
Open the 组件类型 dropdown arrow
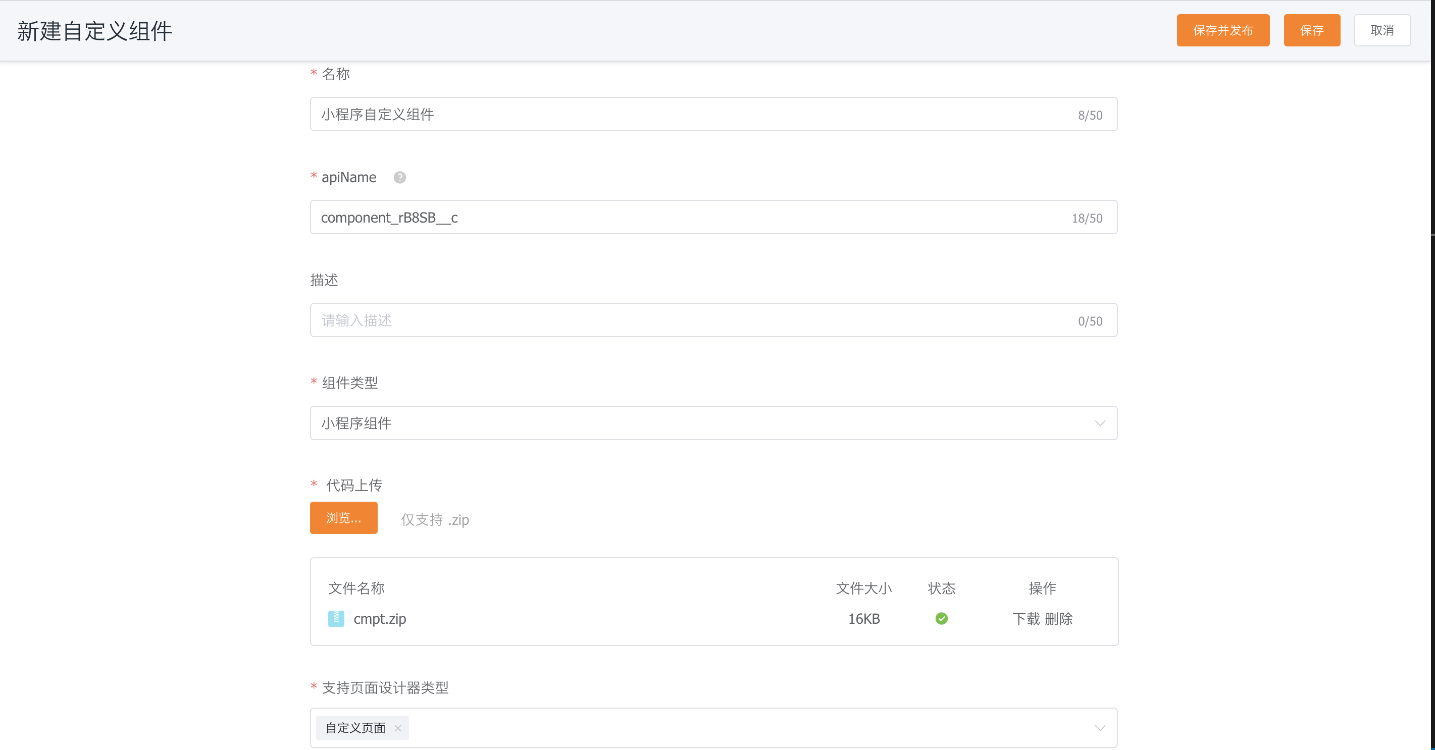1100,423
